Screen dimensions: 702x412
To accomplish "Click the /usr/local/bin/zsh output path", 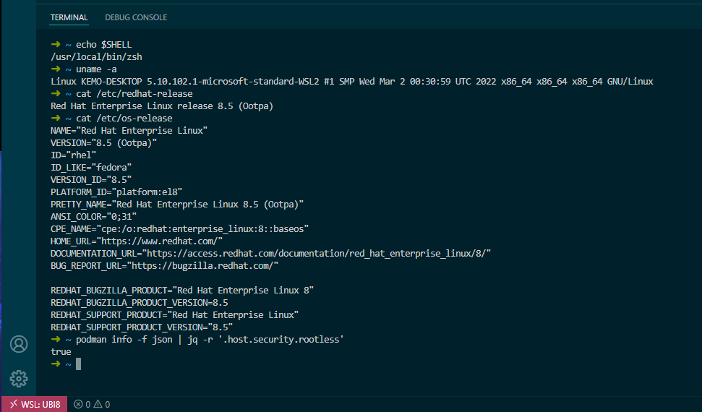I will (90, 57).
